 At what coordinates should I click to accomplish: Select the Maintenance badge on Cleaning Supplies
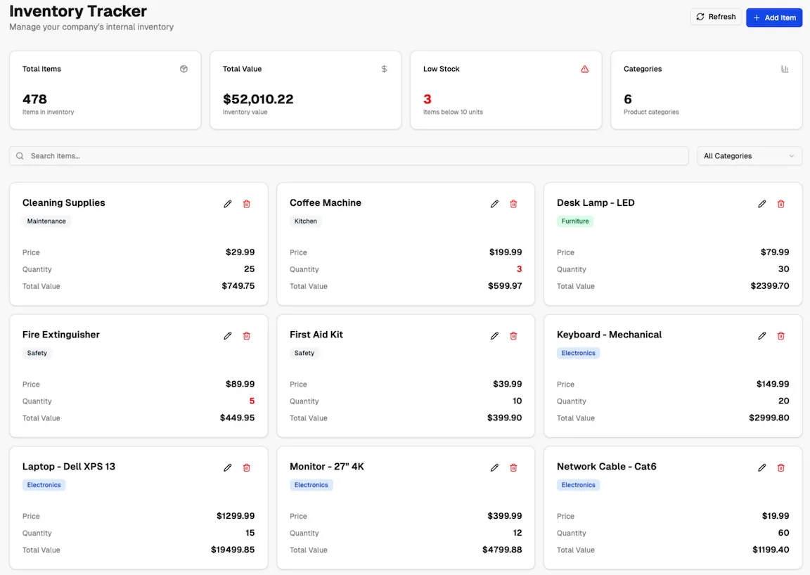46,221
